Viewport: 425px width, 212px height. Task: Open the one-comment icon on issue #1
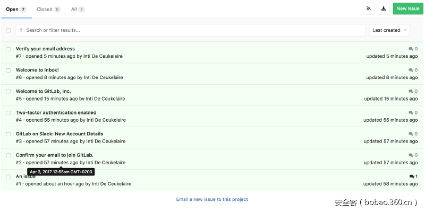pos(412,176)
